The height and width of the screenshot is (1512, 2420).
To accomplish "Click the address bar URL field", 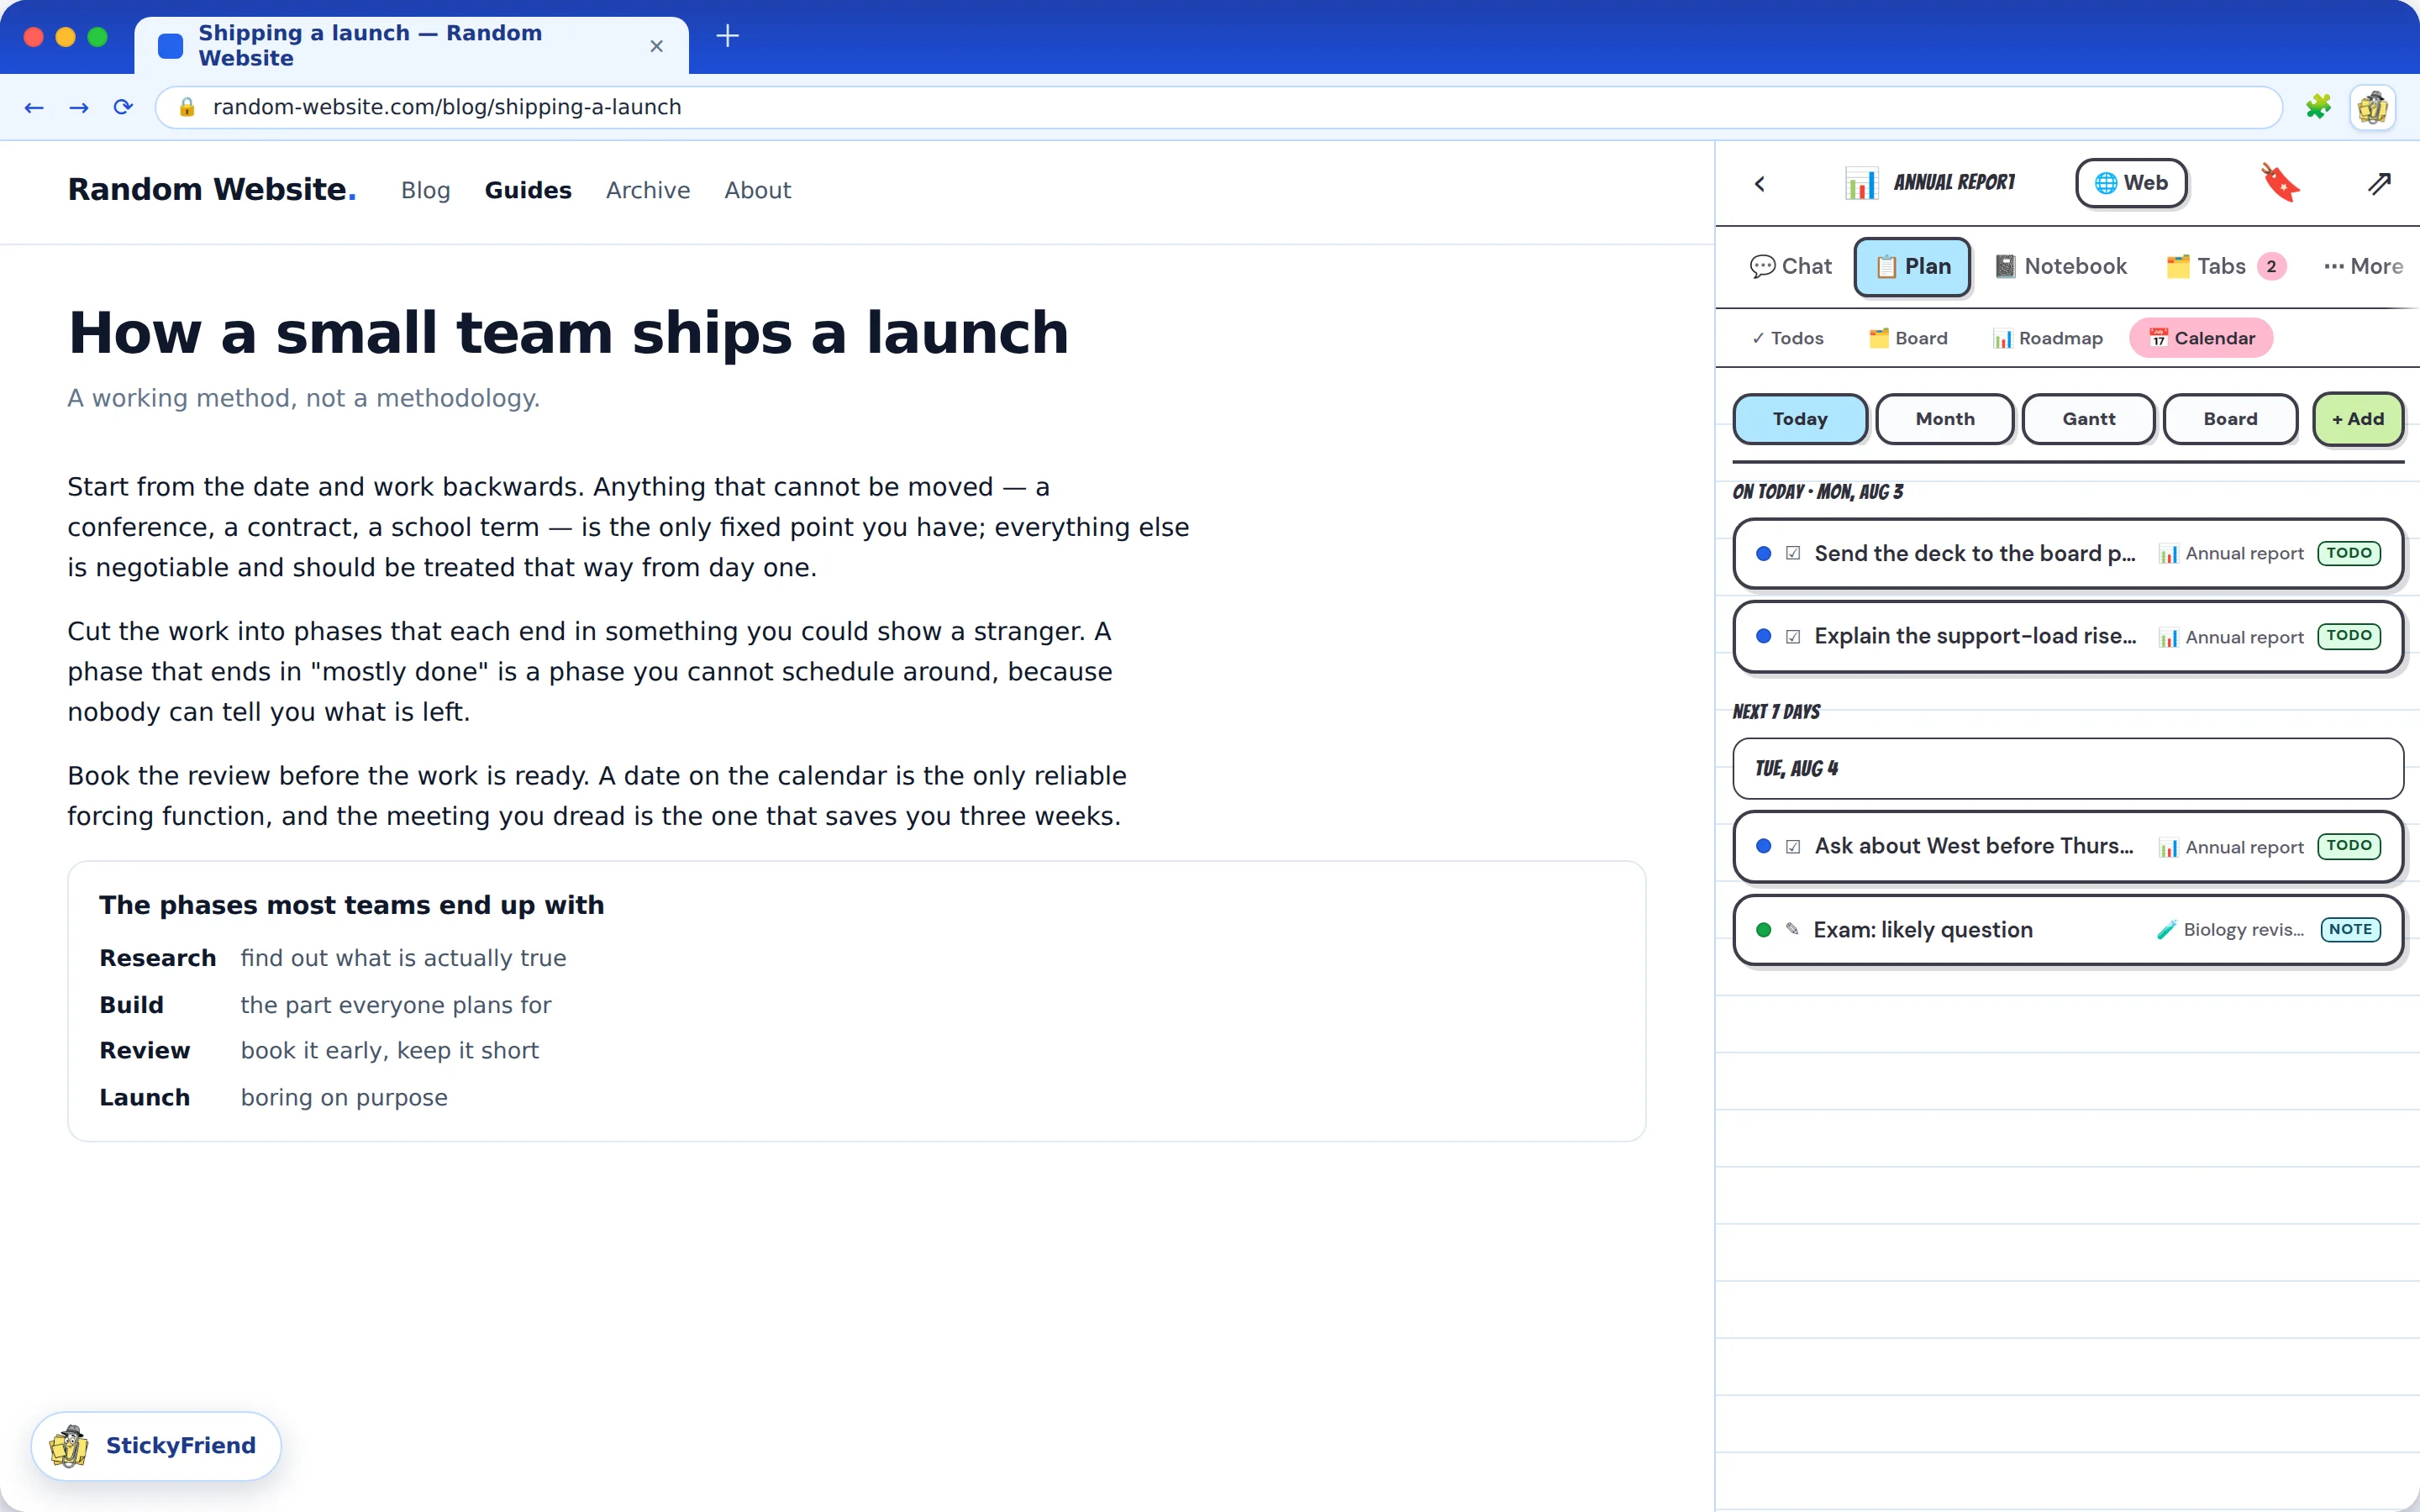I will pyautogui.click(x=1218, y=107).
